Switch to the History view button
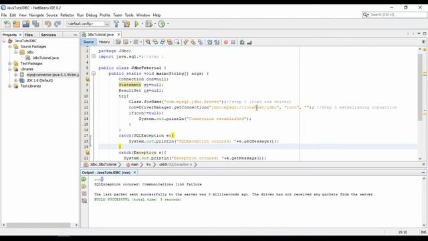The width and height of the screenshot is (428, 241). (104, 42)
